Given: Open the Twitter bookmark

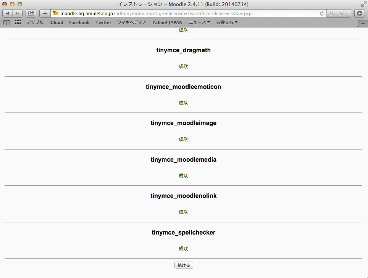Looking at the screenshot, I should pos(103,22).
